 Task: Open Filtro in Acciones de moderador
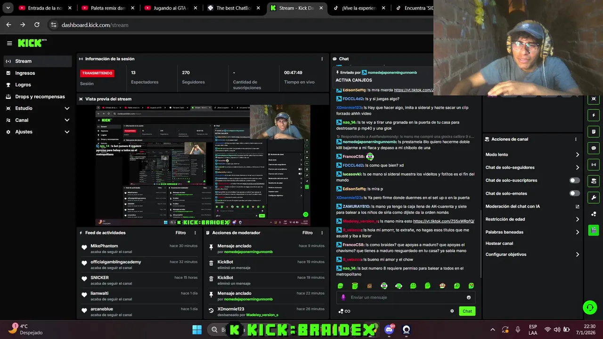[307, 233]
